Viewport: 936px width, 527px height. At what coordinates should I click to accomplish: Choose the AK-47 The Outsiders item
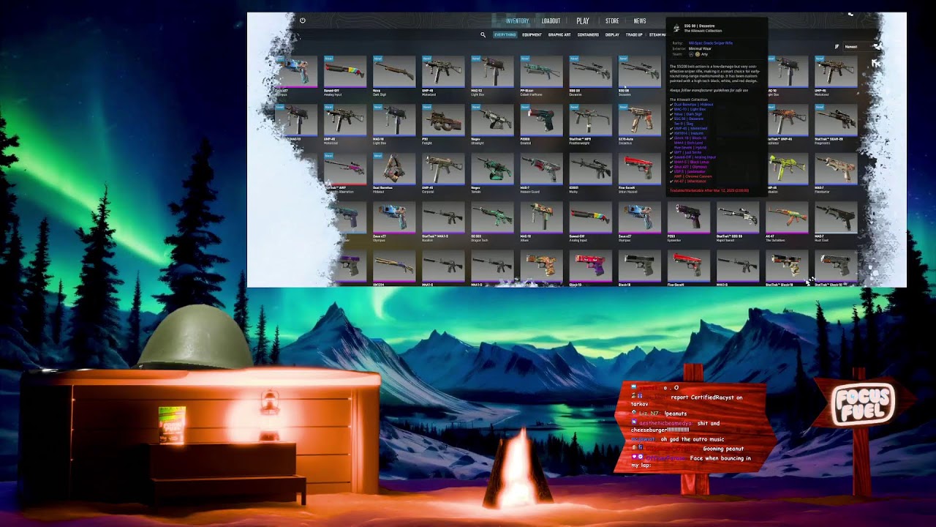tap(787, 221)
